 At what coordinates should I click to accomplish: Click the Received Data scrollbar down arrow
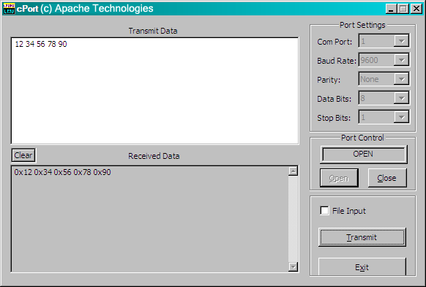click(x=293, y=266)
